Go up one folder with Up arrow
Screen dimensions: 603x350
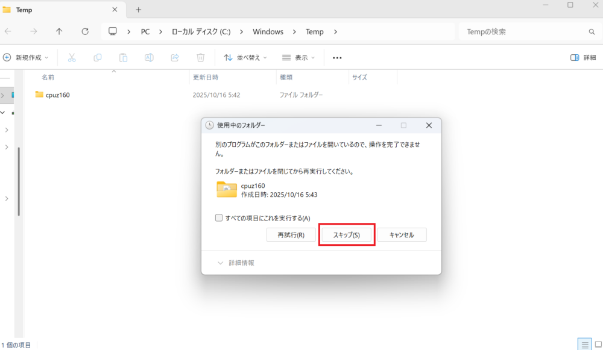point(59,31)
